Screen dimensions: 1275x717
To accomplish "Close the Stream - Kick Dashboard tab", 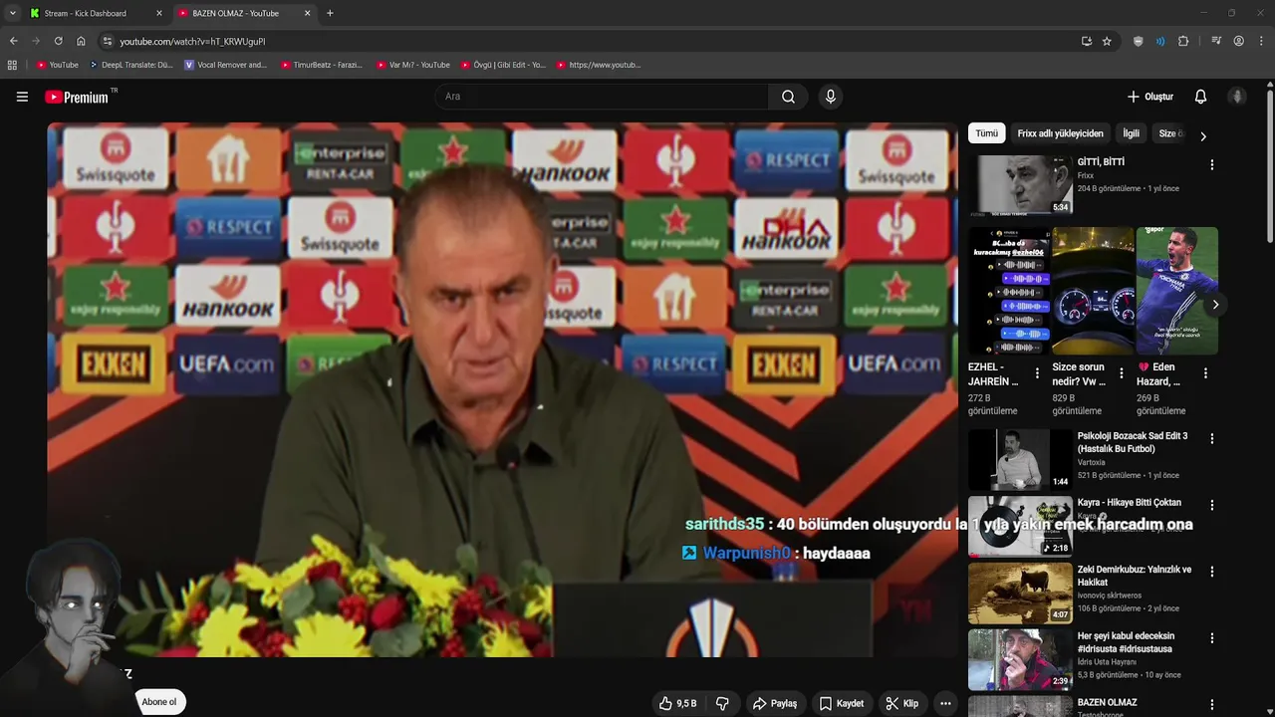I will pyautogui.click(x=158, y=13).
